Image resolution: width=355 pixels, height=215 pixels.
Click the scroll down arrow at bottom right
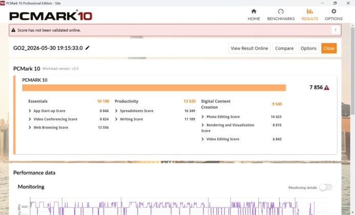tap(352, 213)
